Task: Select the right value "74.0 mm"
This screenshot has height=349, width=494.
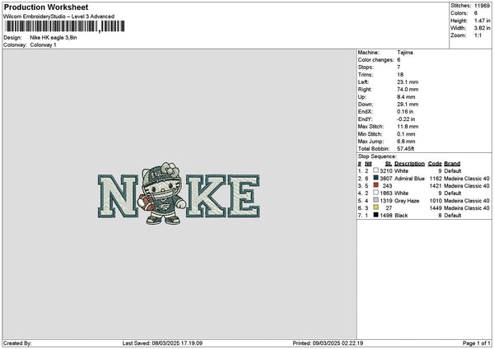Action: (408, 90)
